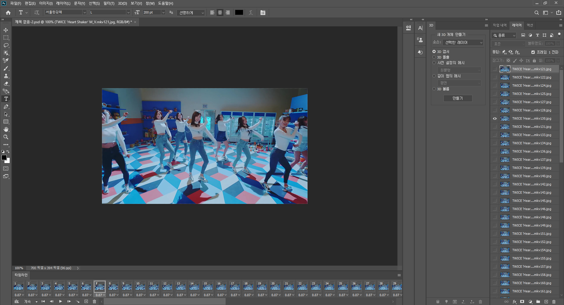Play the timeline animation
The height and width of the screenshot is (305, 564).
[x=61, y=301]
